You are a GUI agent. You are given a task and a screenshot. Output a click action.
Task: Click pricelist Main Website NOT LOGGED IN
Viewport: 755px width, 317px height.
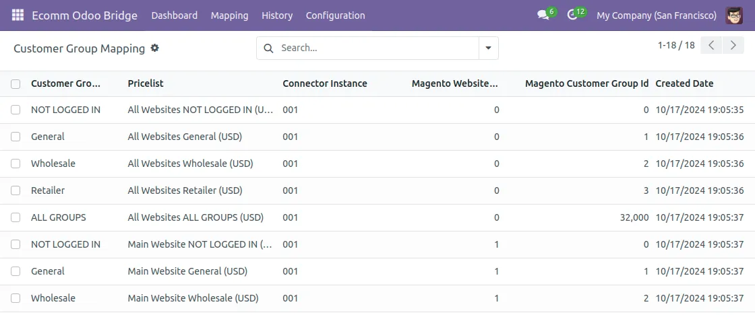tap(200, 244)
